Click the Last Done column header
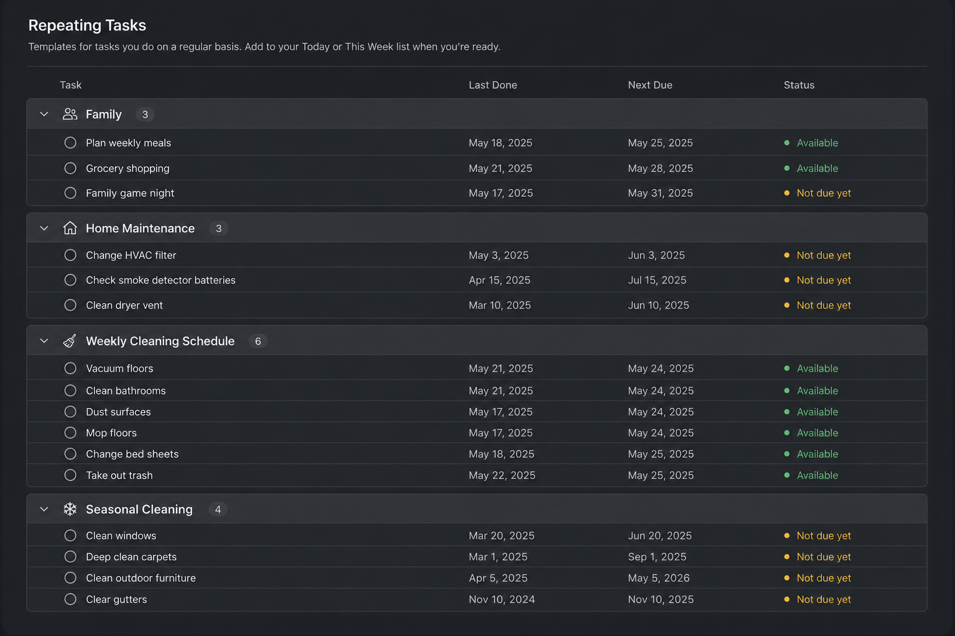This screenshot has width=955, height=636. click(x=493, y=85)
